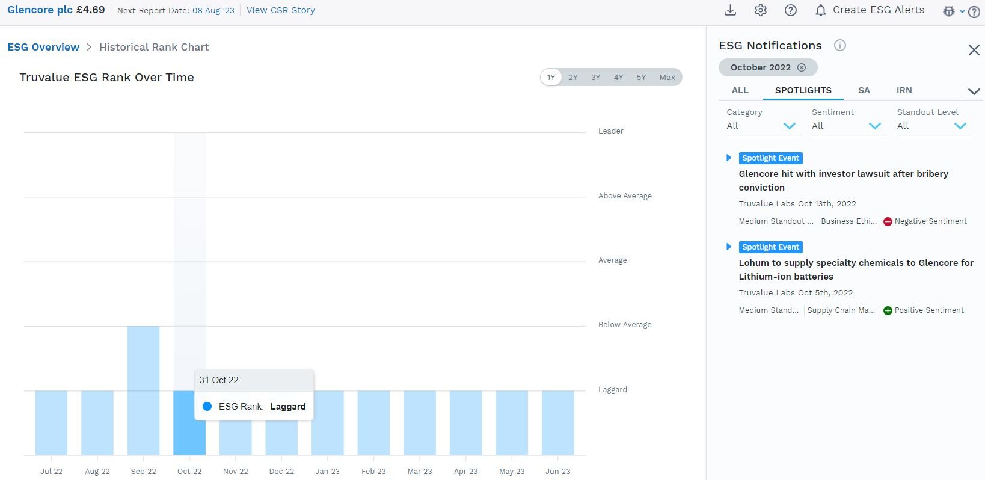The image size is (985, 480).
Task: Select the 2Y time range
Action: pyautogui.click(x=573, y=77)
